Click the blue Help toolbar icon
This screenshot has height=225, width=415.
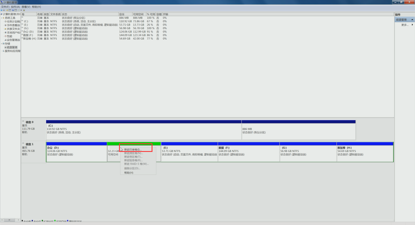pos(13,10)
